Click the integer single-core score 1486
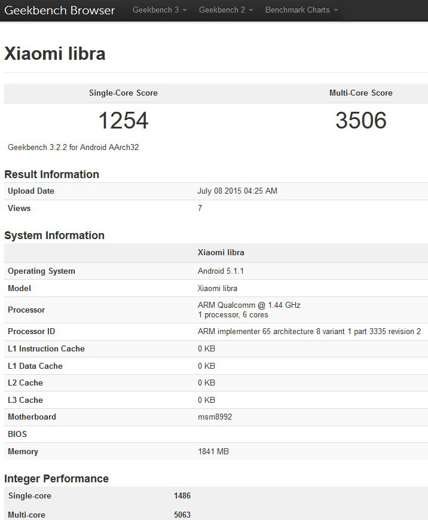The image size is (428, 520). [x=182, y=495]
